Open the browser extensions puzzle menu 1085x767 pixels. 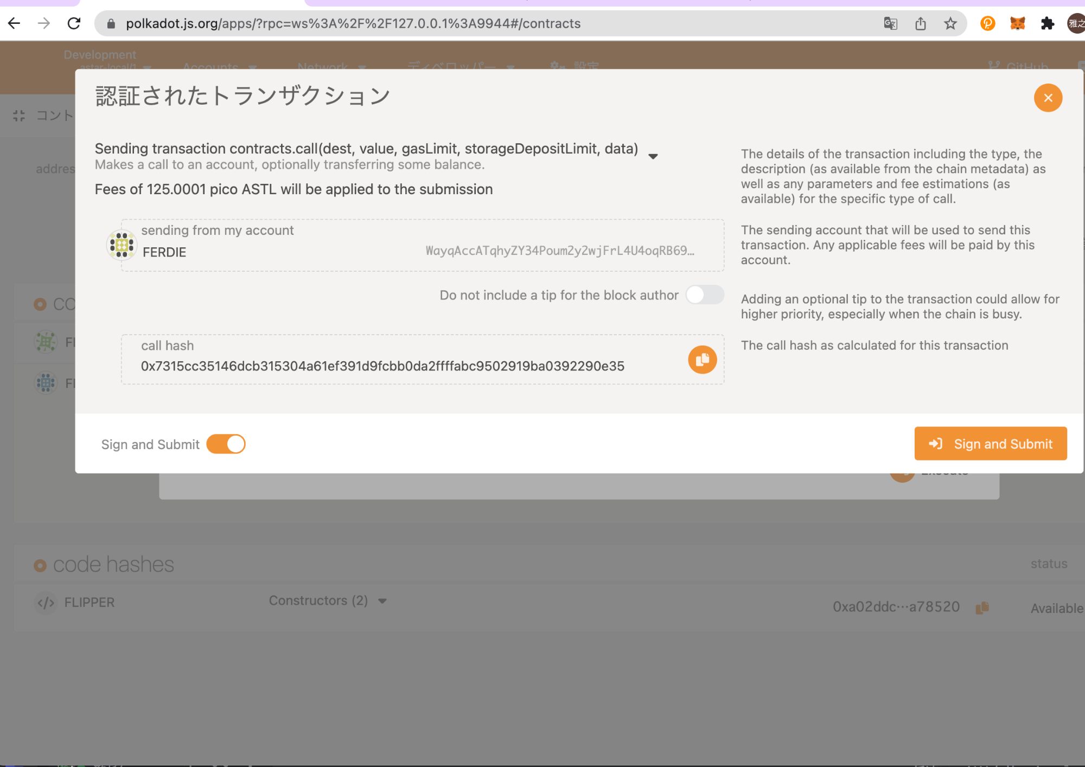pos(1047,23)
